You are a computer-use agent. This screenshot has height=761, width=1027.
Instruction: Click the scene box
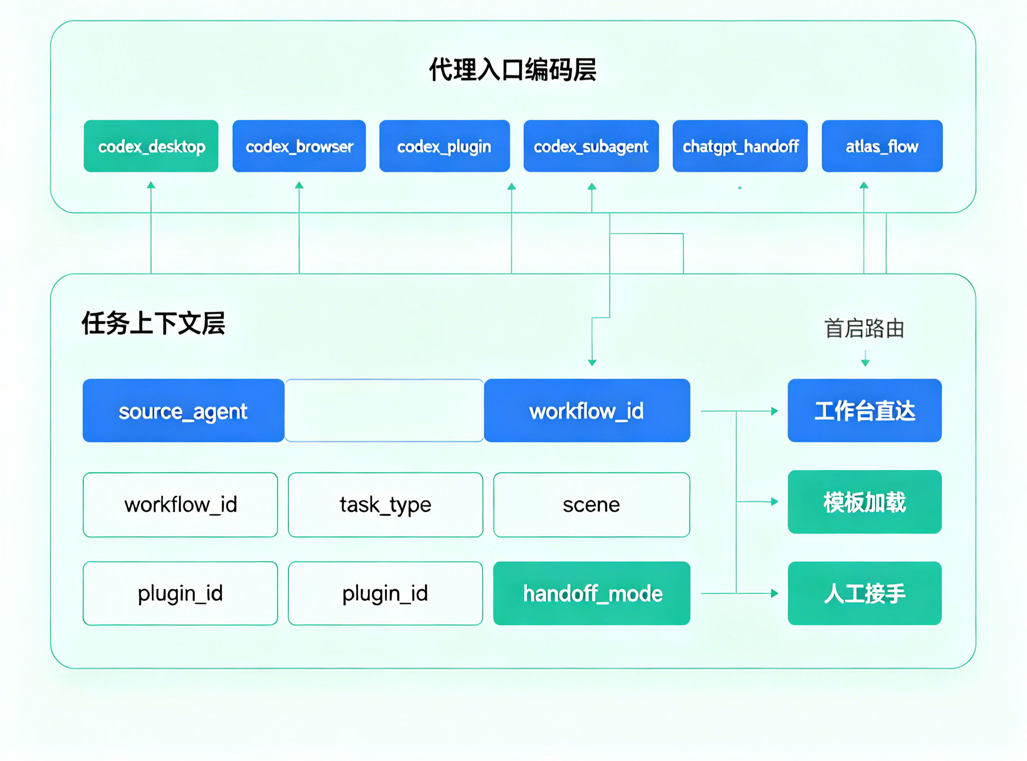click(x=591, y=505)
